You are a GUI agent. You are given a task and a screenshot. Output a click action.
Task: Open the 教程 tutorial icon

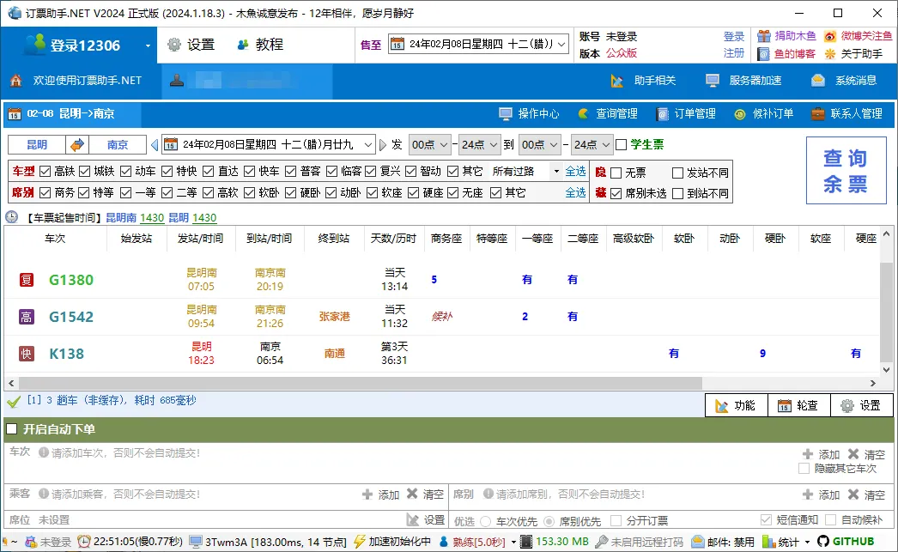pyautogui.click(x=243, y=45)
